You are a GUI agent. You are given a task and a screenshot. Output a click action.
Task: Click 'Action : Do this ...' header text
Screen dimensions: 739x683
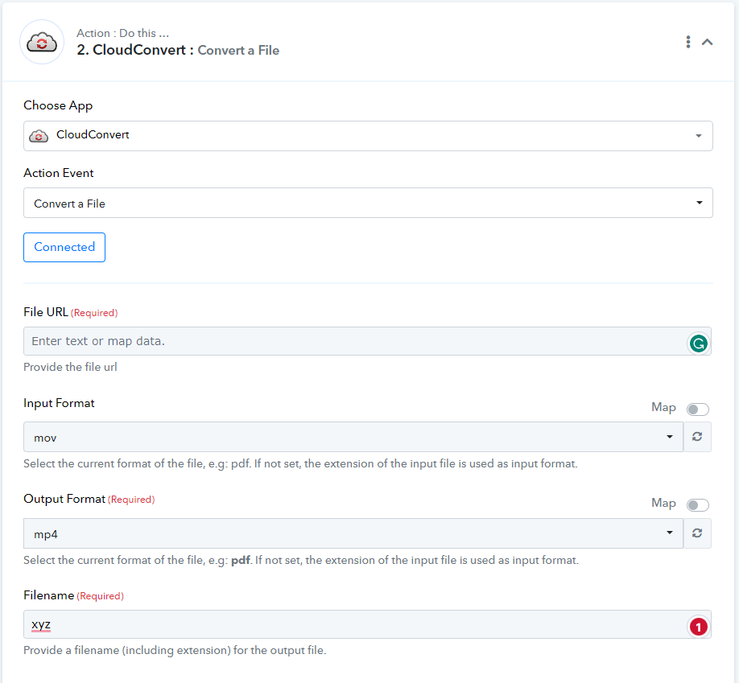[x=122, y=33]
